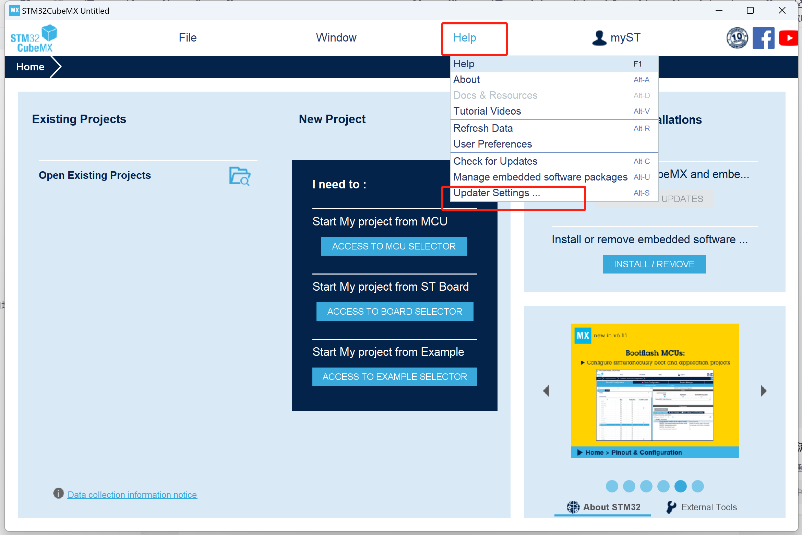Click Start My project from MCU text
The width and height of the screenshot is (802, 535).
(380, 221)
